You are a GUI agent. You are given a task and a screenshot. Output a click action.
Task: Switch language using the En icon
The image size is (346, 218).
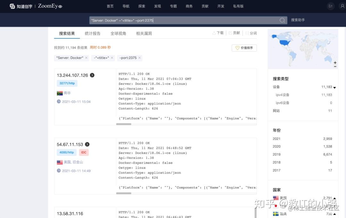[331, 6]
